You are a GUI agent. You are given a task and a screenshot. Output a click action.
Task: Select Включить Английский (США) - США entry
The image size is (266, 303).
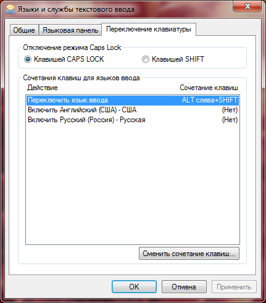point(82,110)
